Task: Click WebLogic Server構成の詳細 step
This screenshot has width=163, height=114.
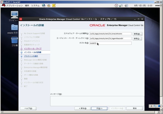Action: point(35,60)
